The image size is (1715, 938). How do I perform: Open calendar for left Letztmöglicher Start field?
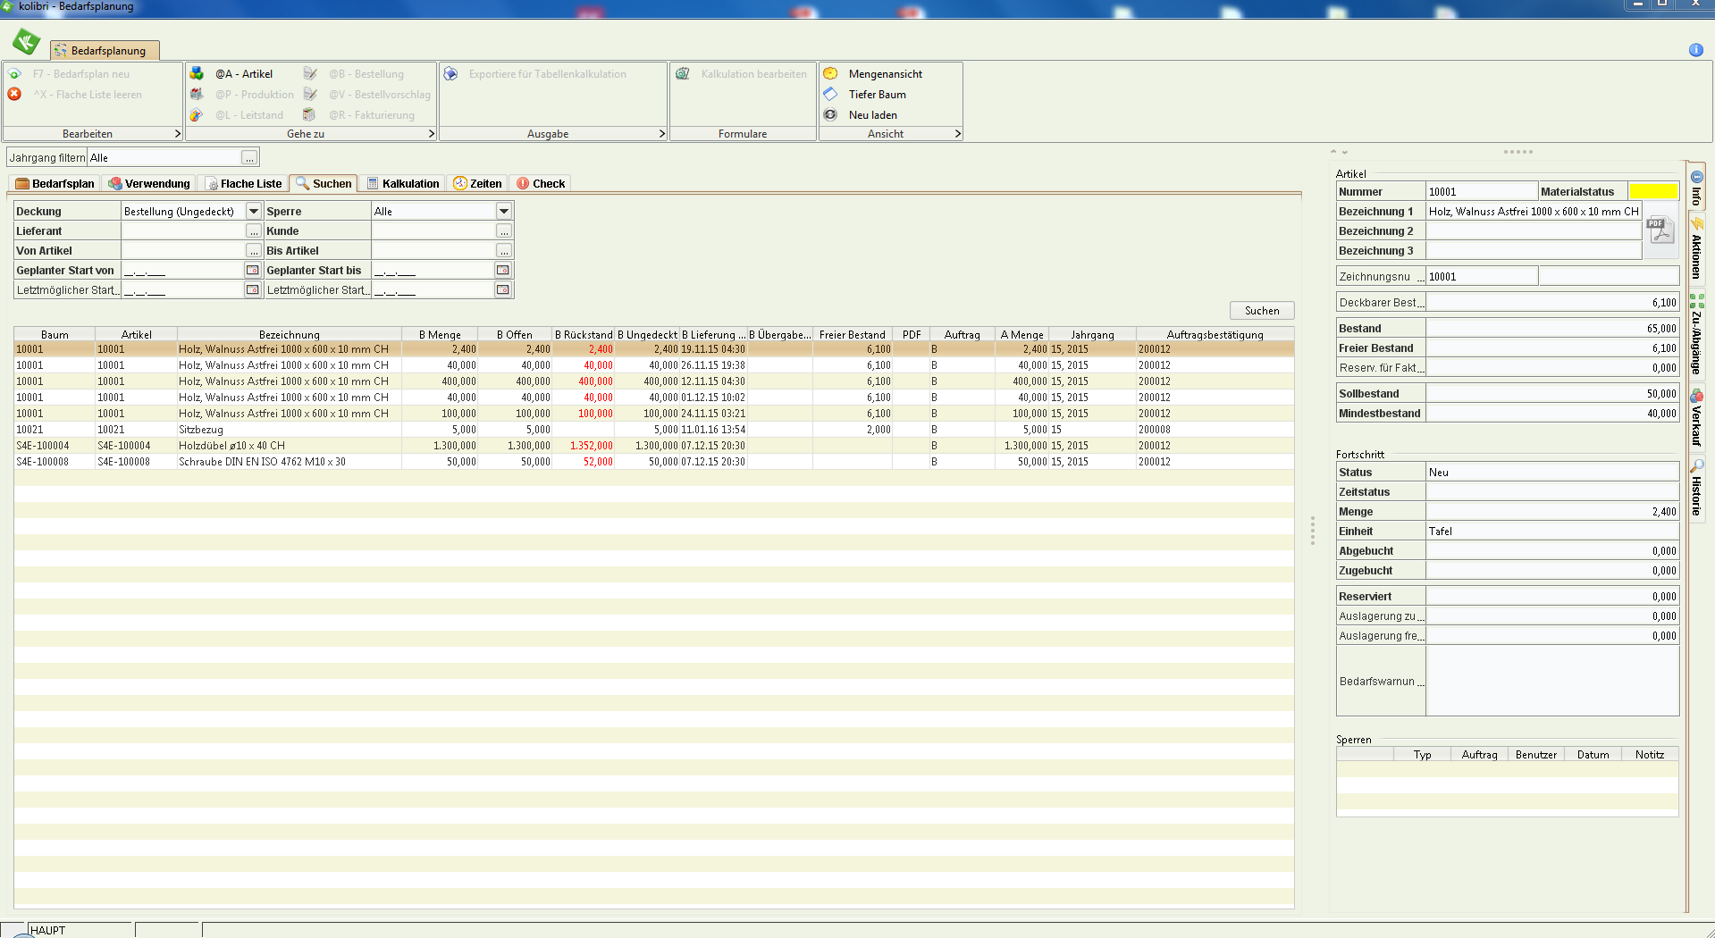click(x=253, y=289)
